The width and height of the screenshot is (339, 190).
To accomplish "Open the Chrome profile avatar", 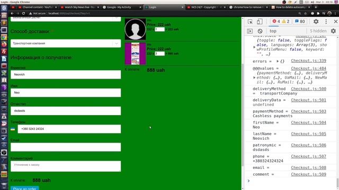I will coord(329,13).
